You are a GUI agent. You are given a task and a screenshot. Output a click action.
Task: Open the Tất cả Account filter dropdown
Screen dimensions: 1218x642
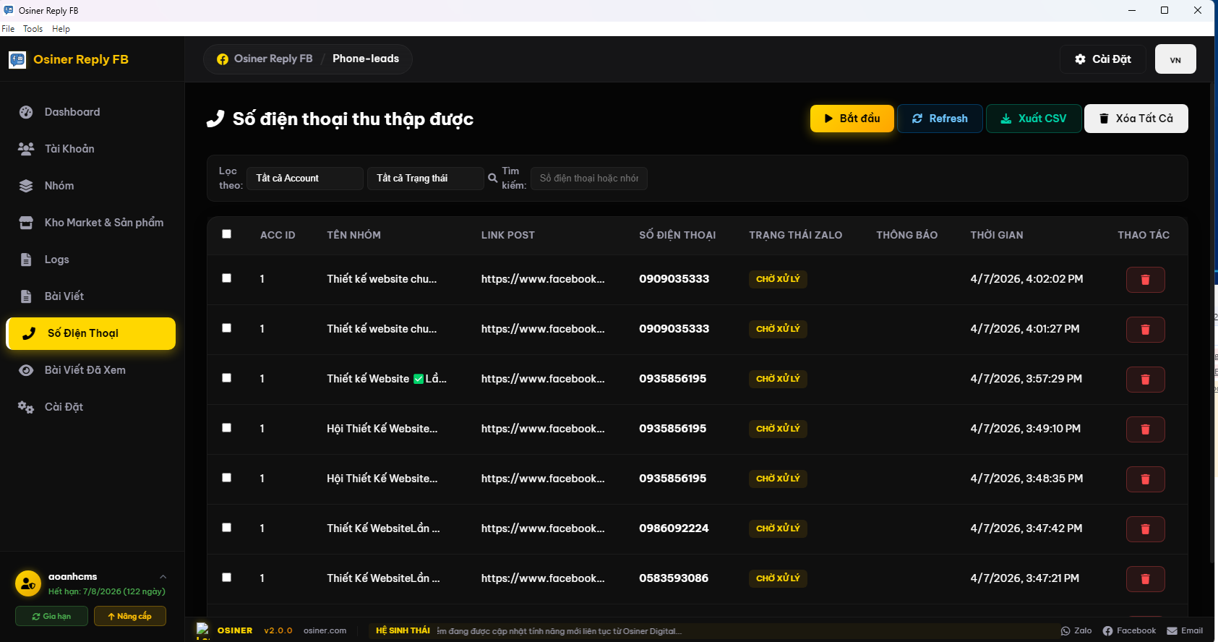[x=304, y=179]
